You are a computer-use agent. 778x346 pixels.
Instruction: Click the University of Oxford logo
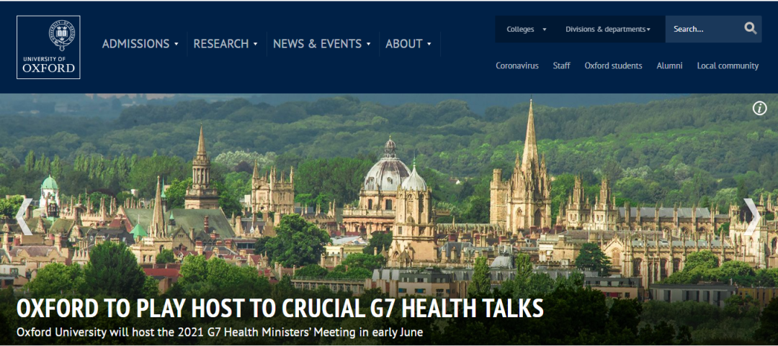click(48, 47)
